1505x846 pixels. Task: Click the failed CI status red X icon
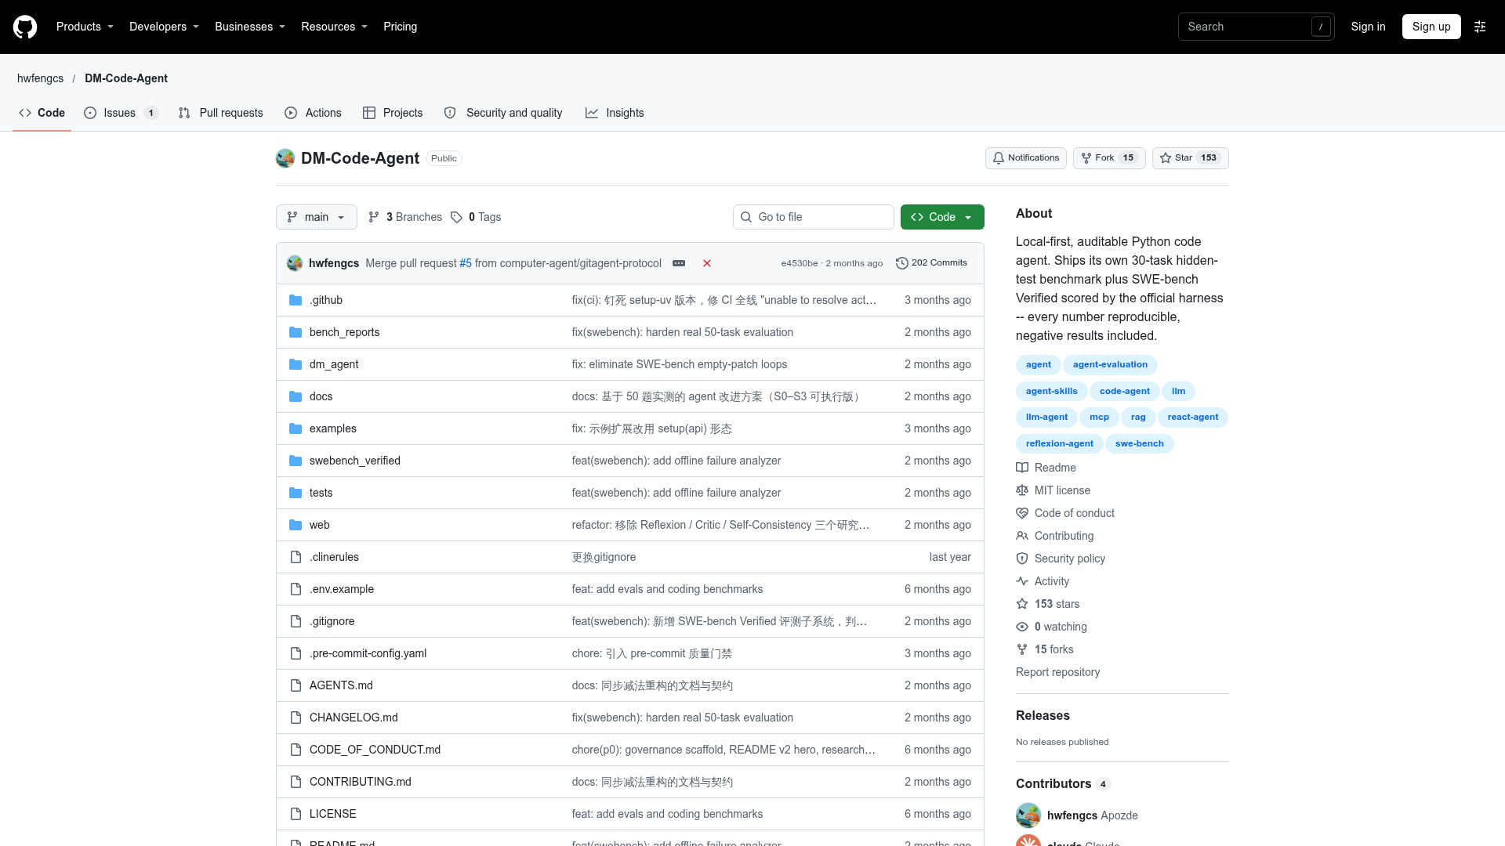(707, 263)
